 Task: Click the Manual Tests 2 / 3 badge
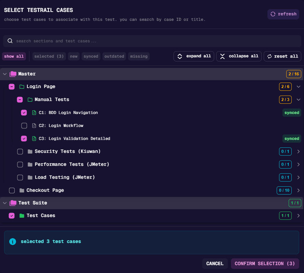(285, 100)
